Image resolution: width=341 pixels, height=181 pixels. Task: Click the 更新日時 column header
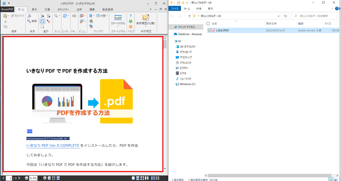pyautogui.click(x=271, y=23)
